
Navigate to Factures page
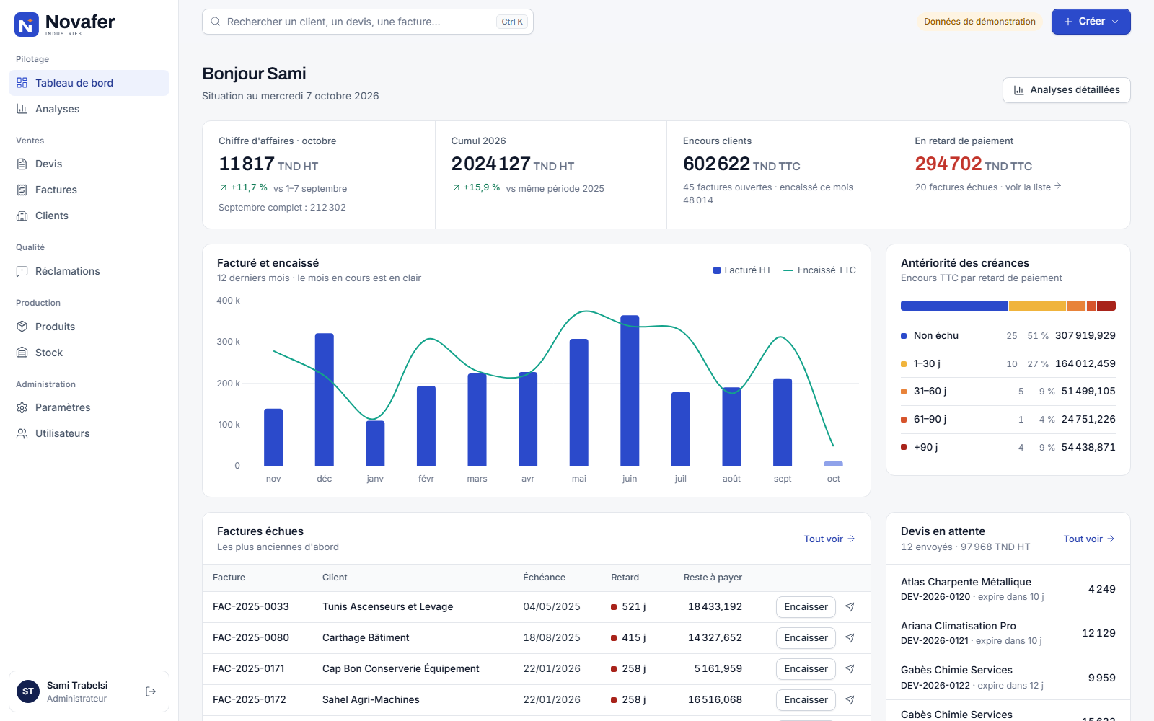tap(89, 190)
